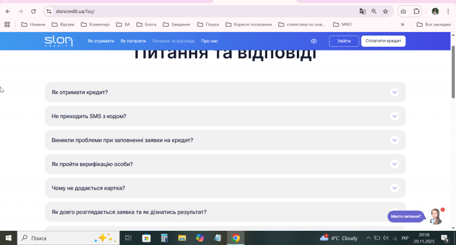Screen dimensions: 456x245
Task: Launch Microsoft Store from the taskbar
Action: (146, 238)
